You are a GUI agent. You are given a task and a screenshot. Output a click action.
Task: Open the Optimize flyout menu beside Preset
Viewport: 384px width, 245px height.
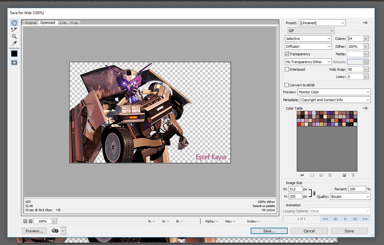(x=365, y=23)
